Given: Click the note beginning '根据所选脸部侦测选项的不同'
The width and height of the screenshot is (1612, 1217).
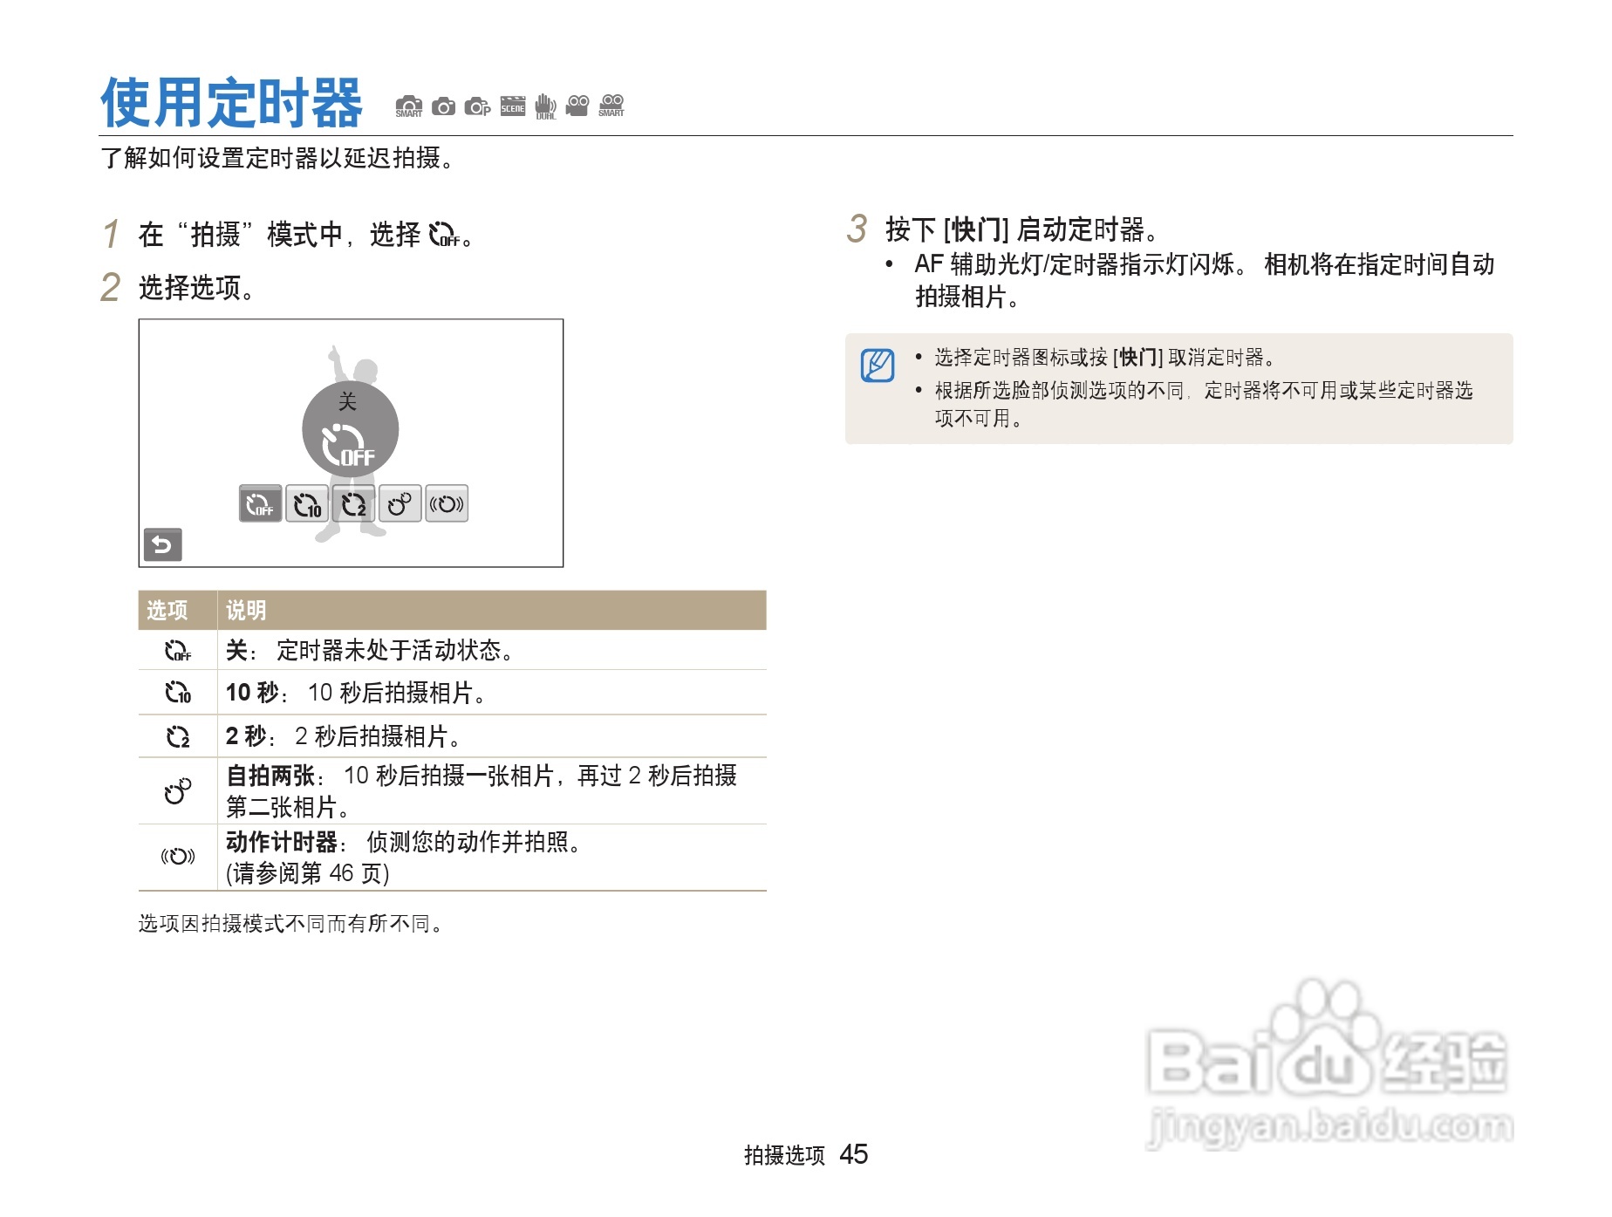Looking at the screenshot, I should (x=1204, y=405).
